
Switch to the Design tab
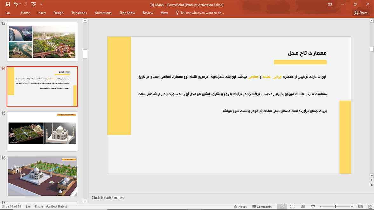point(59,13)
